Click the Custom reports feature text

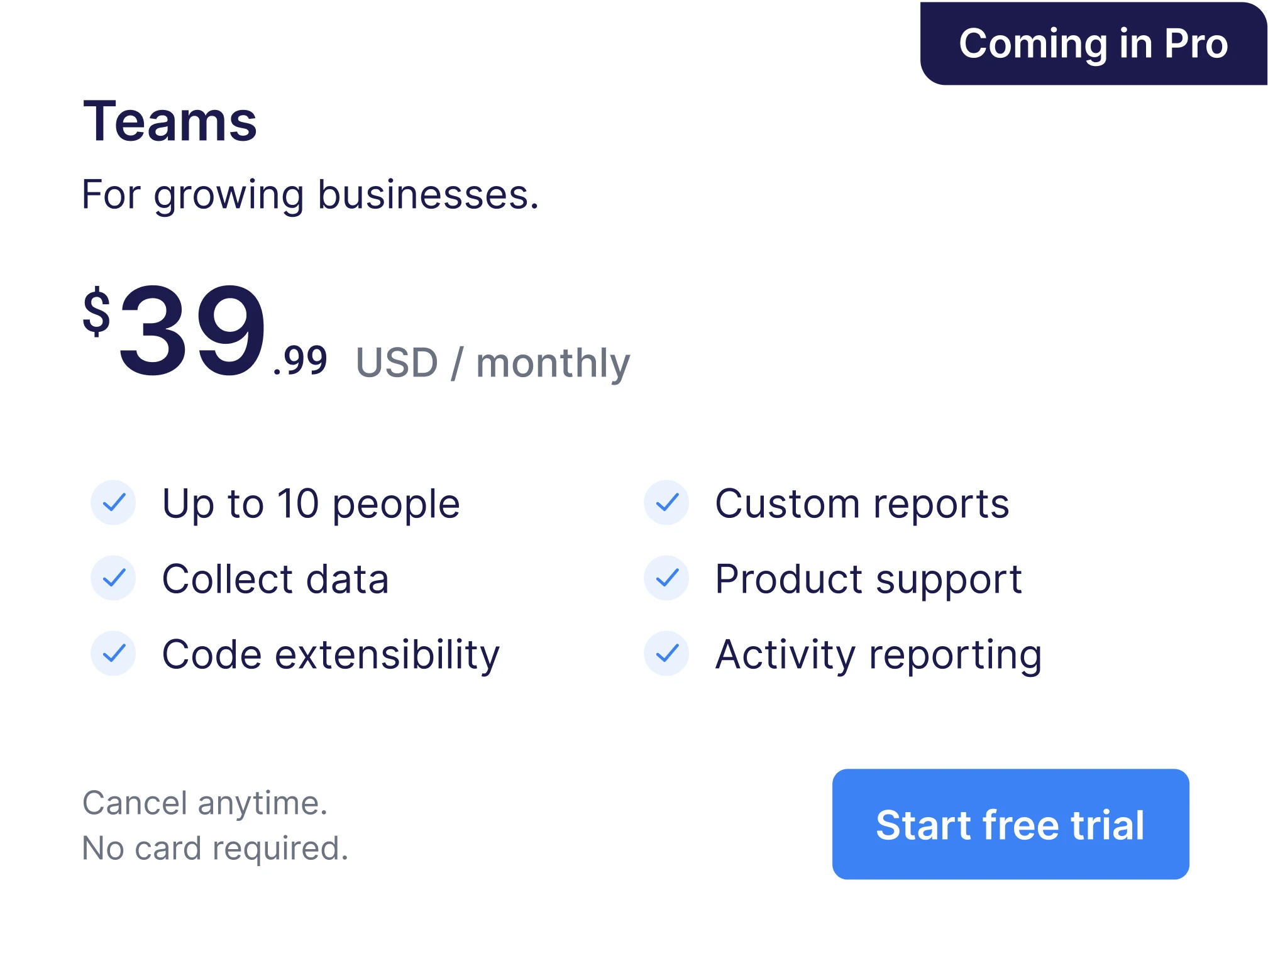862,504
